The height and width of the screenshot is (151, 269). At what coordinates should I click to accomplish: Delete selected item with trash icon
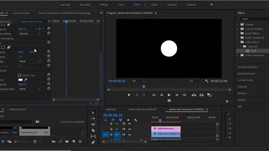pyautogui.click(x=80, y=141)
